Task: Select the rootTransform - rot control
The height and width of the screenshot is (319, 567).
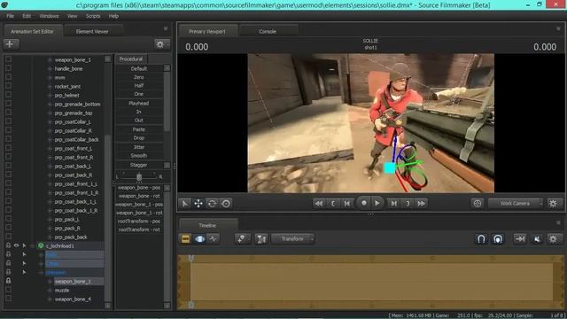Action: (x=139, y=230)
